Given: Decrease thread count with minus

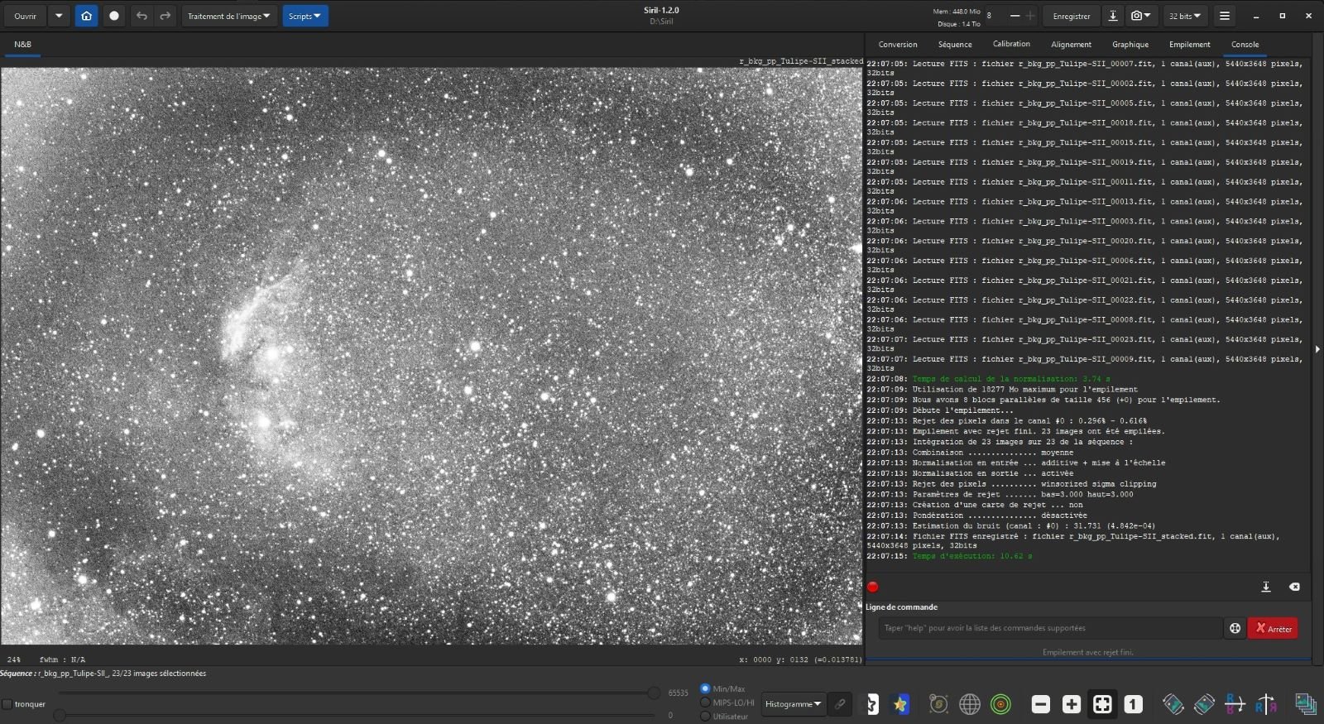Looking at the screenshot, I should [1015, 16].
